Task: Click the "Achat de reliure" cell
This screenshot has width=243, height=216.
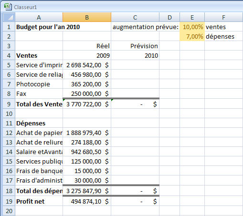Action: tap(39, 142)
